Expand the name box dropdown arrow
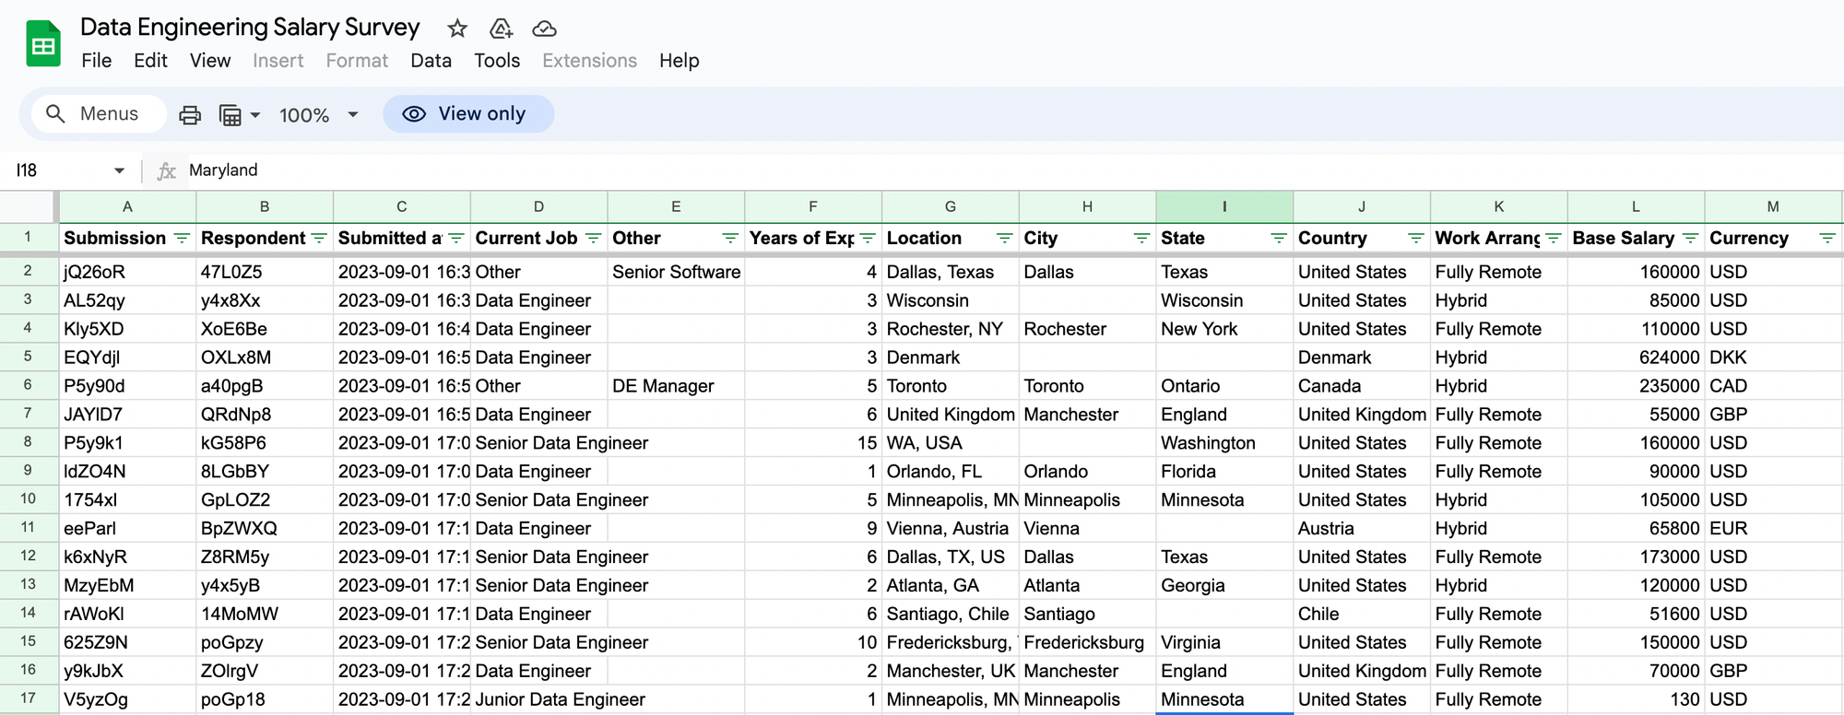1844x715 pixels. point(119,170)
